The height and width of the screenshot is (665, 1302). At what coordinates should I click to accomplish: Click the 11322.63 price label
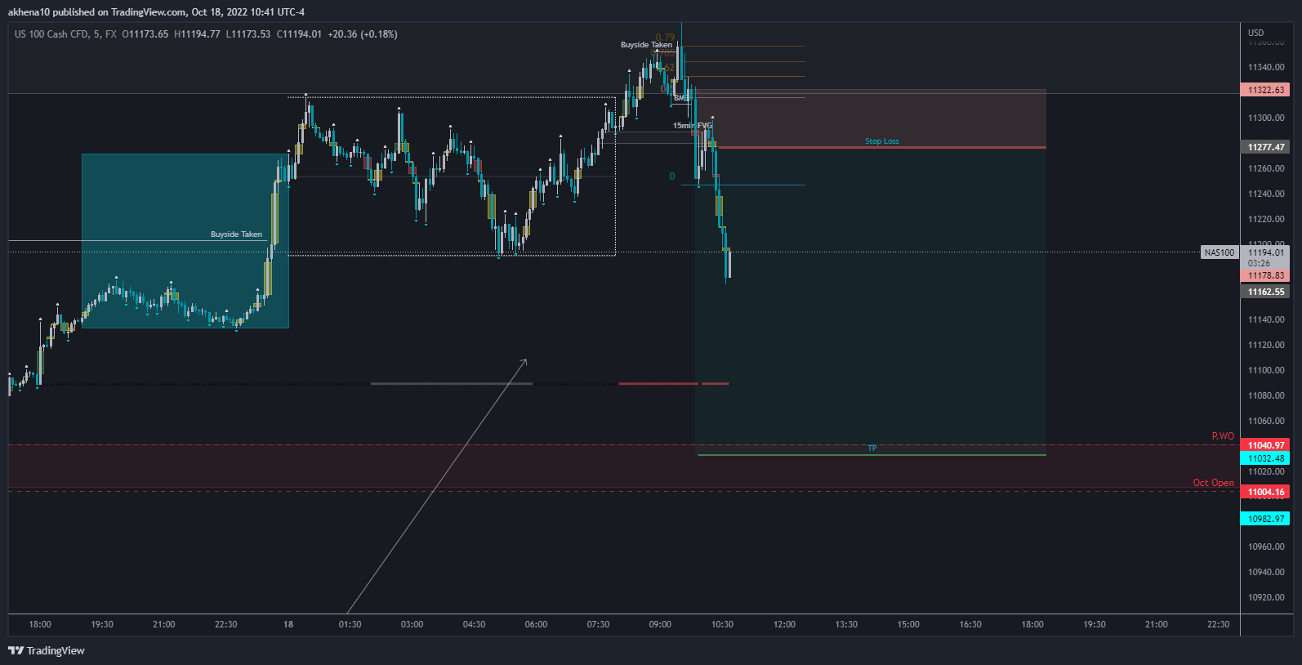1265,90
